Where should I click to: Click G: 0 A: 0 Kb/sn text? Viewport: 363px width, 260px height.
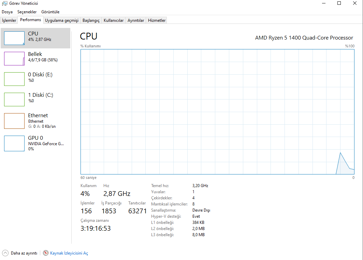(42, 126)
